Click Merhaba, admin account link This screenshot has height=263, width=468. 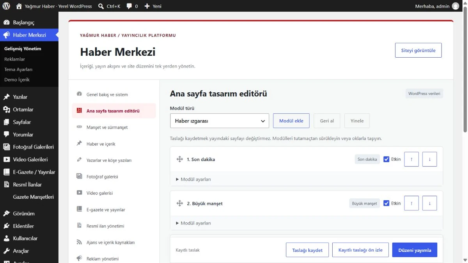tap(437, 6)
